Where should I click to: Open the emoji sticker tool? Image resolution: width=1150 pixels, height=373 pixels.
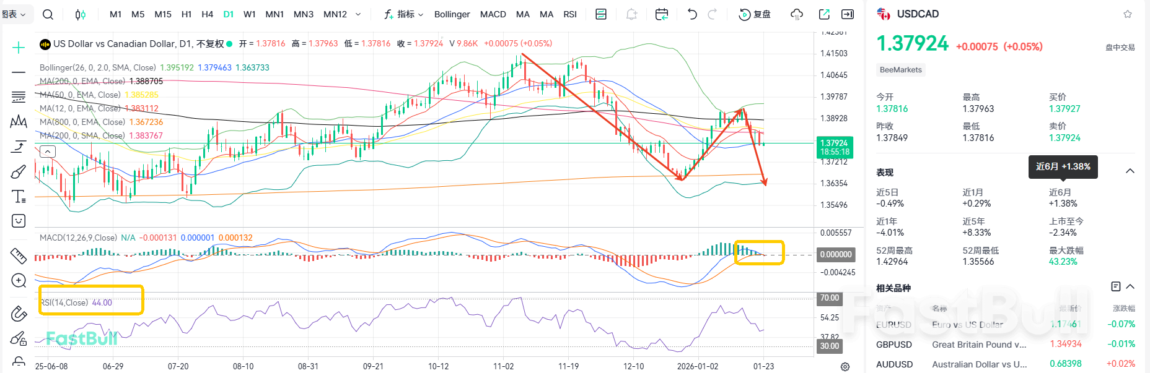(19, 221)
